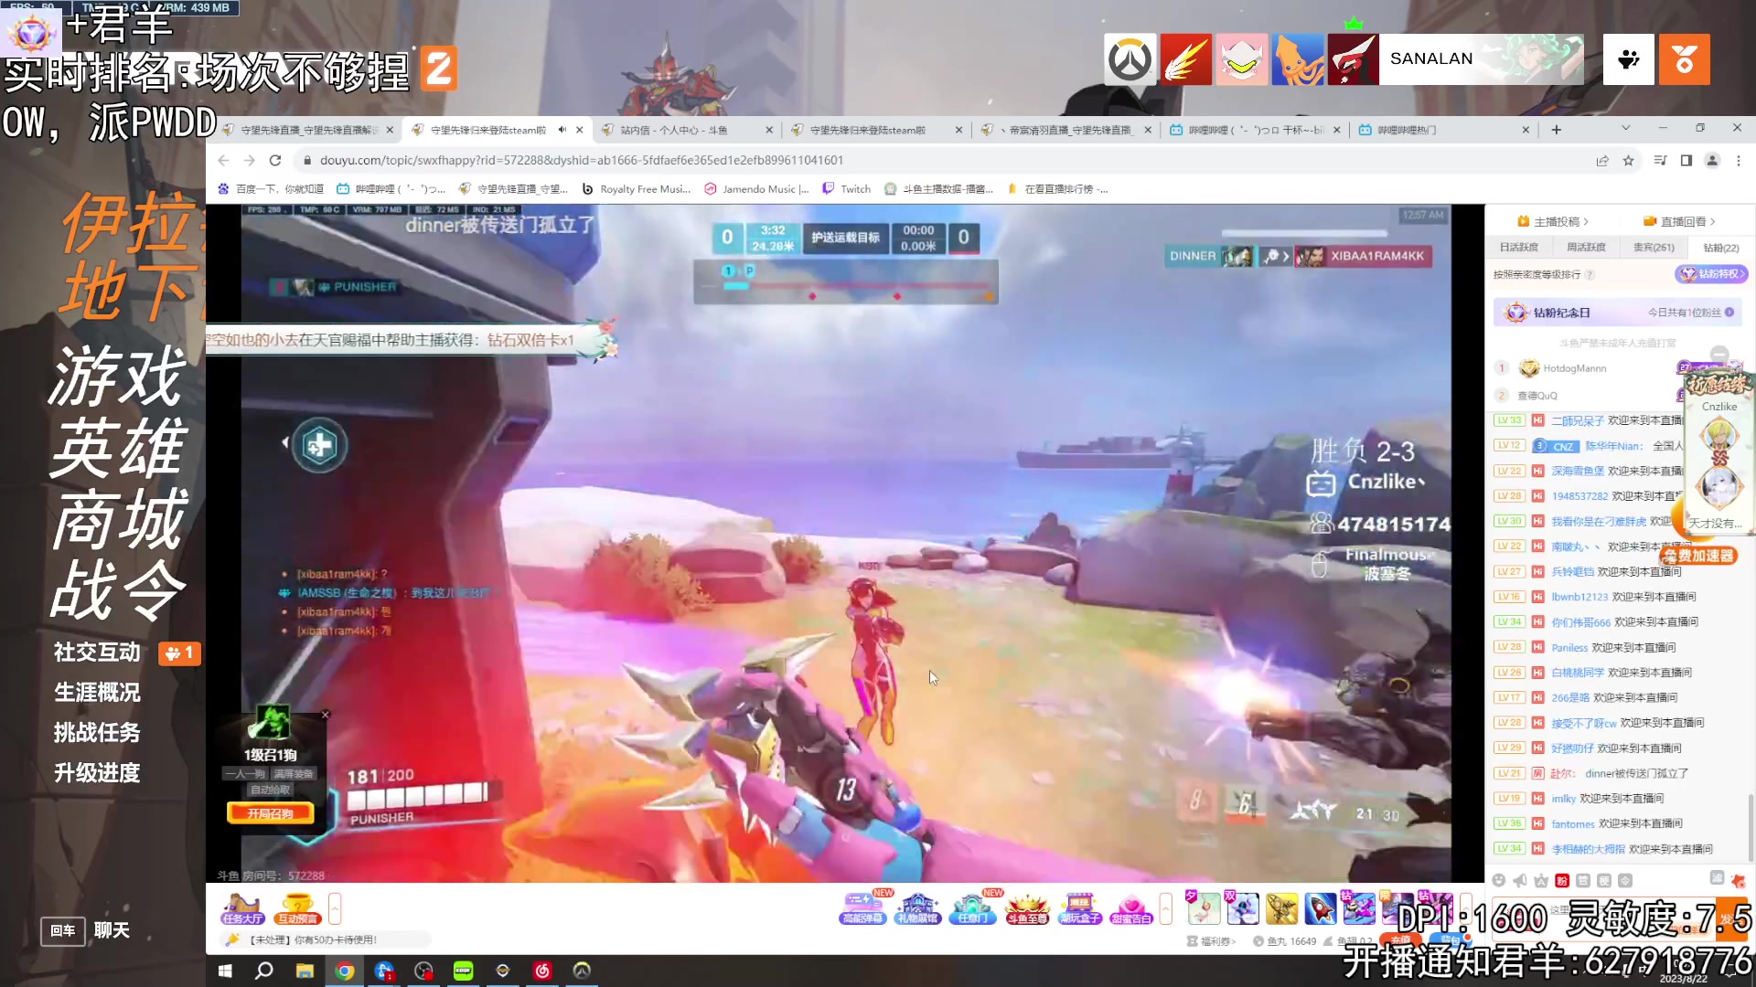1756x987 pixels.
Task: Click 开局召狗 button on overlay
Action: coord(271,813)
